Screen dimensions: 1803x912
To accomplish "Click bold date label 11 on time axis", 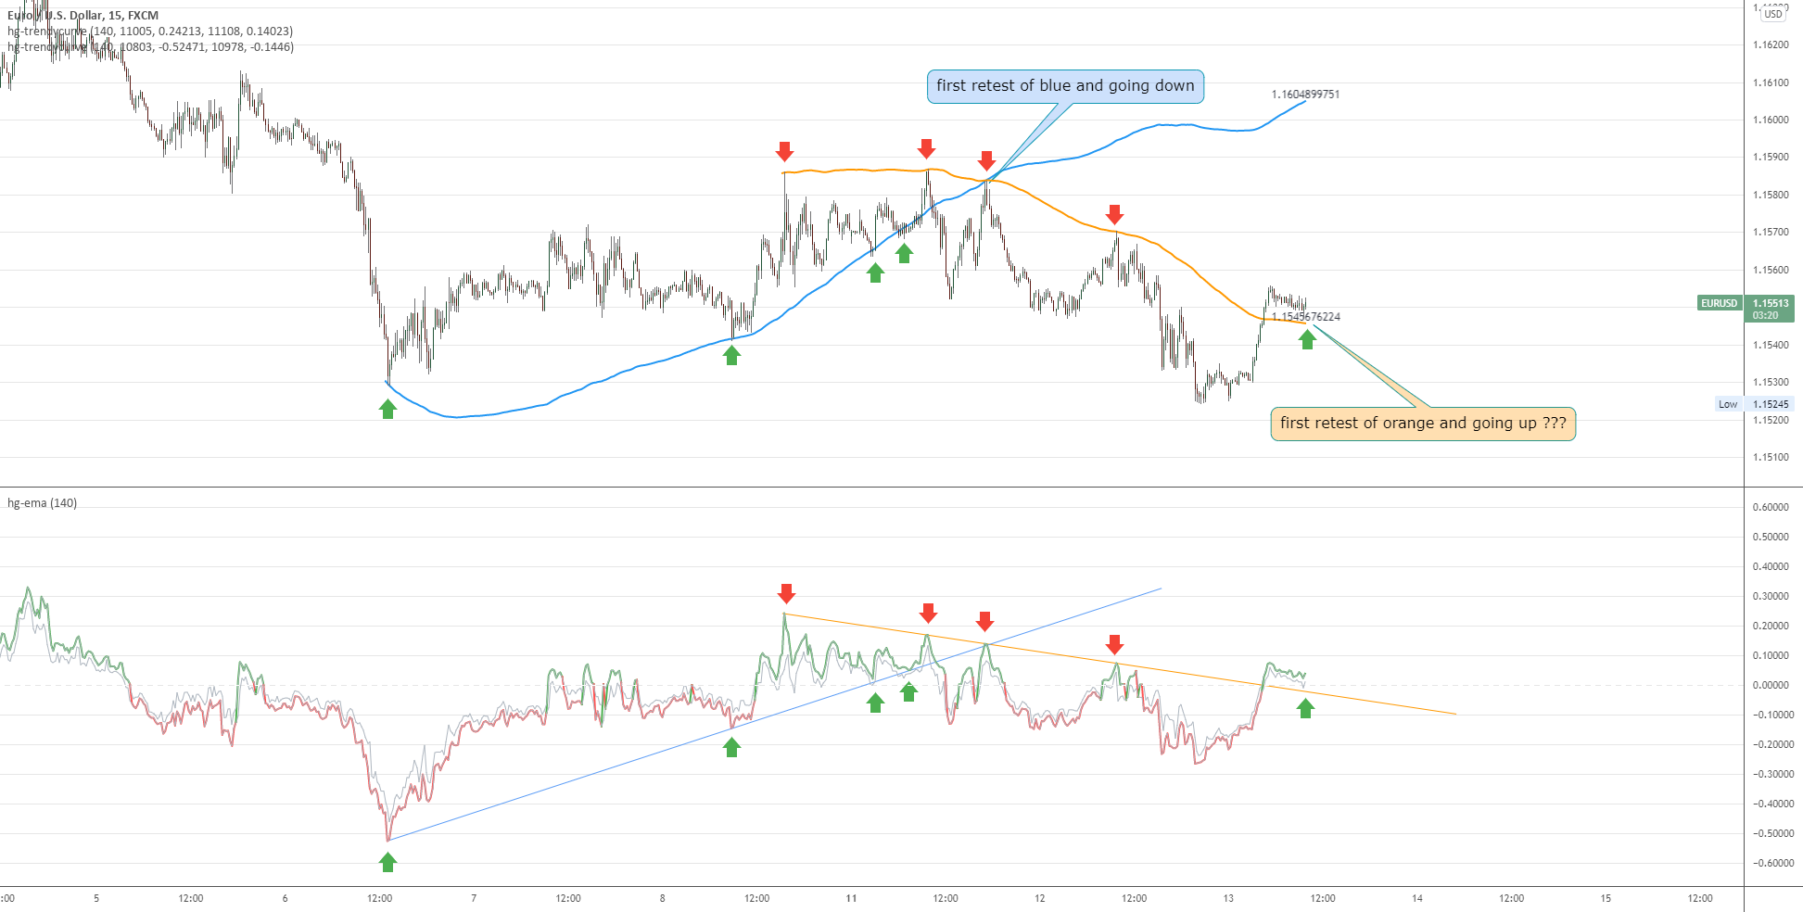I will coord(851,898).
